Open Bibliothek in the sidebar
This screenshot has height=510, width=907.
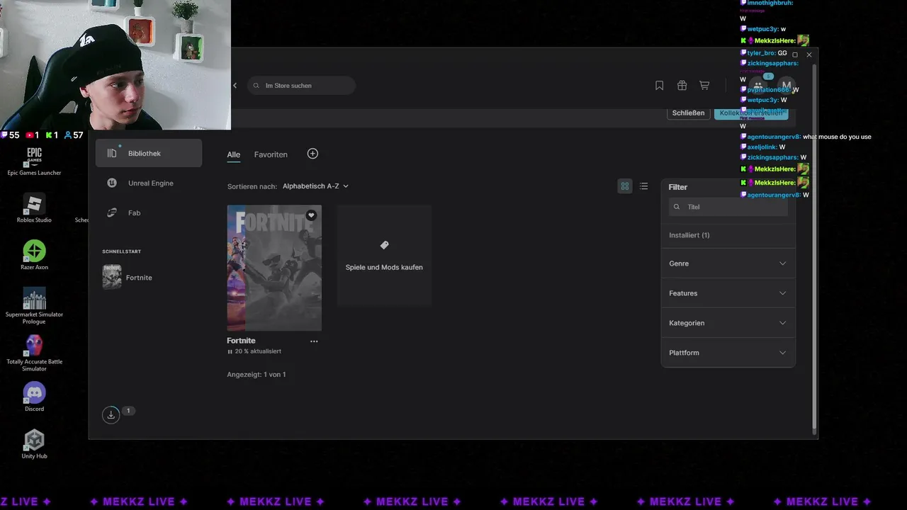[149, 153]
